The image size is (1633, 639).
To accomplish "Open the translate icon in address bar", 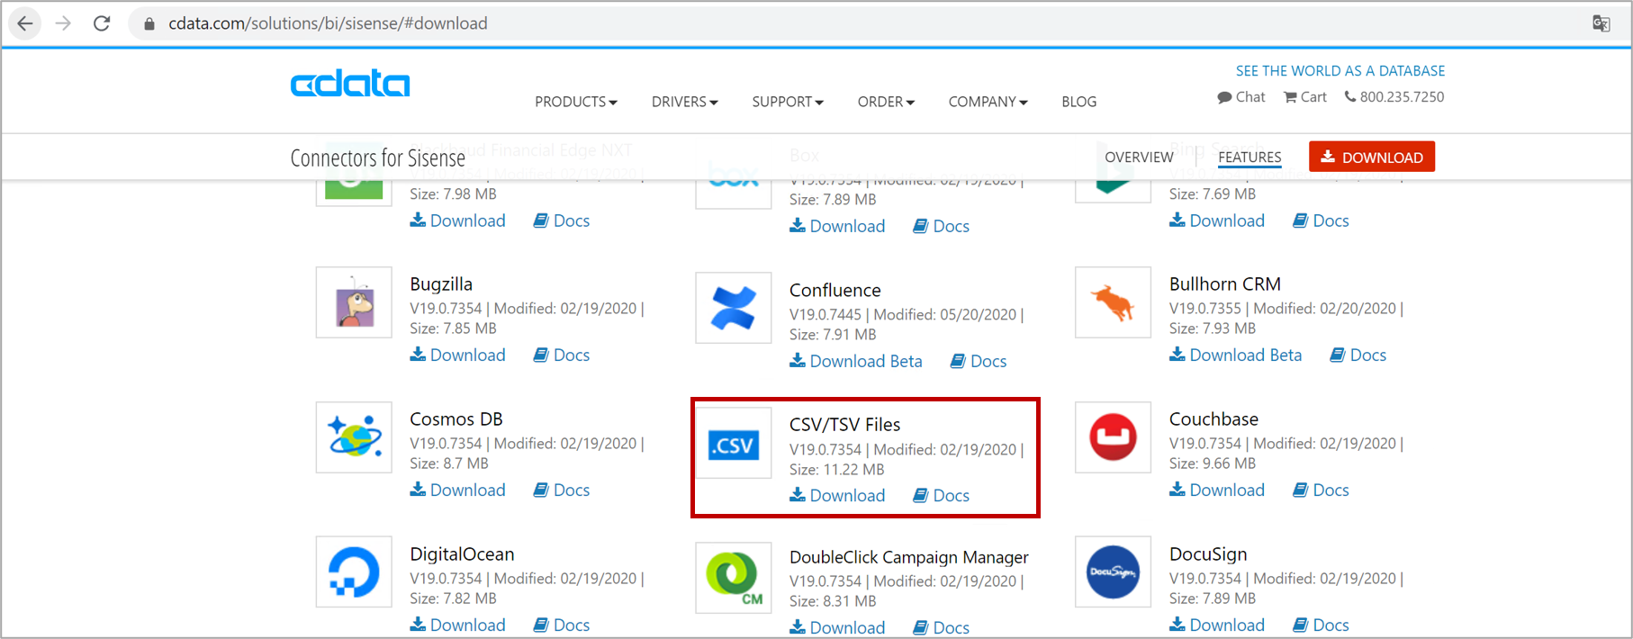I will coord(1601,23).
